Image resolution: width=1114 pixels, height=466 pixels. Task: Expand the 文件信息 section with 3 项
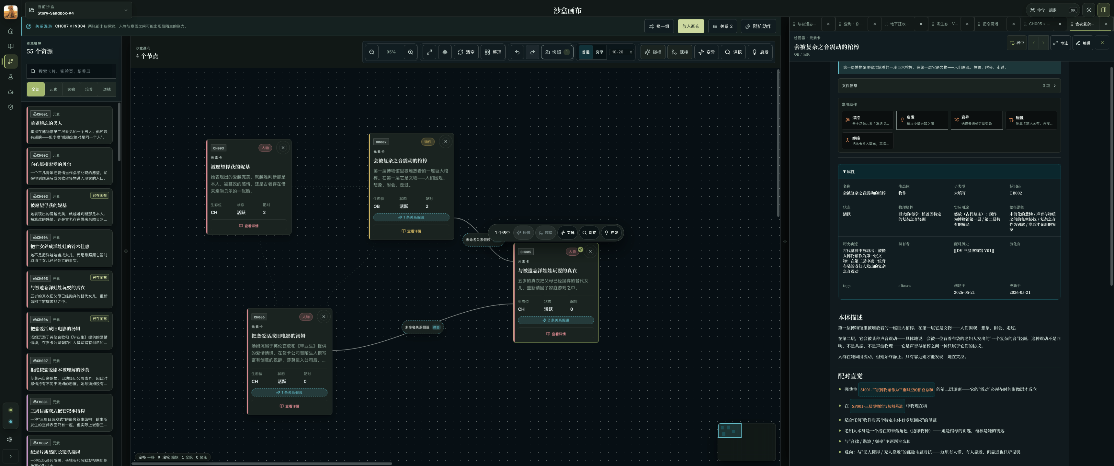pyautogui.click(x=949, y=85)
